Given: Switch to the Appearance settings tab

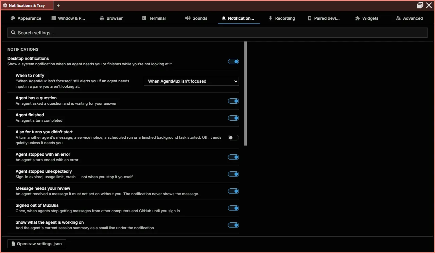Looking at the screenshot, I should pos(26,18).
